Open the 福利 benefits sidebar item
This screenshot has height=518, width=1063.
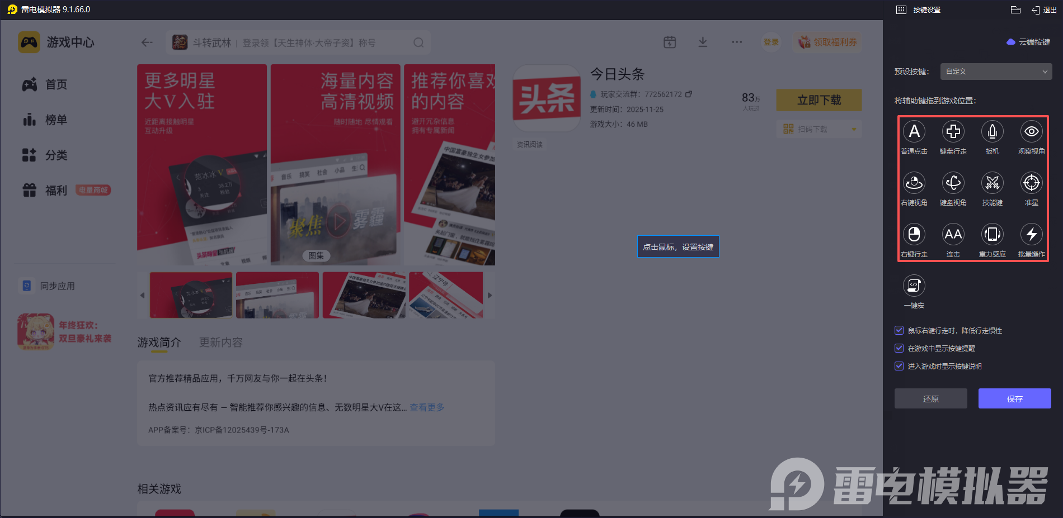click(x=45, y=191)
